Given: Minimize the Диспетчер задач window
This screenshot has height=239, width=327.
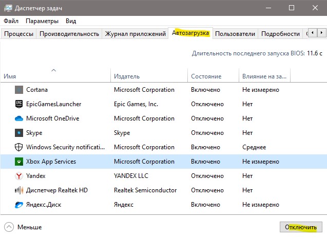Looking at the screenshot, I should point(268,8).
